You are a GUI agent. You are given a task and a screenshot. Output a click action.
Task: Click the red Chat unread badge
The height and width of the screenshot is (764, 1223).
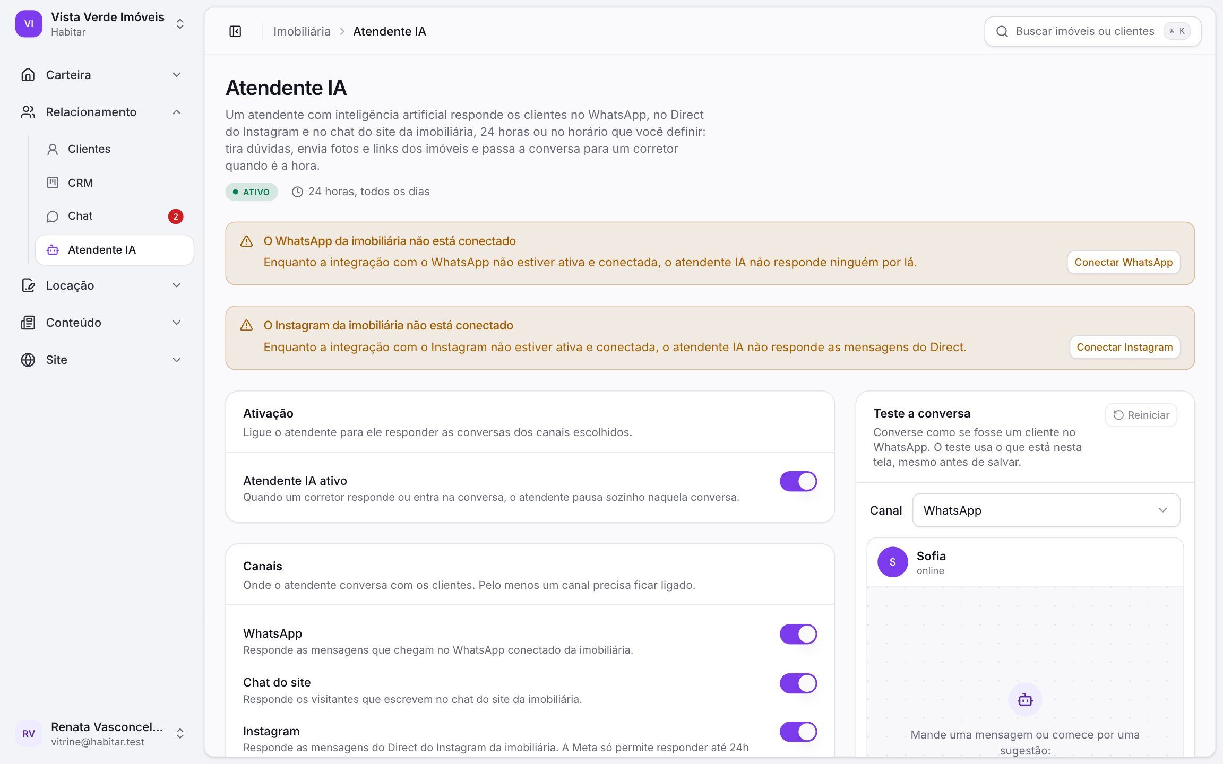(x=176, y=216)
